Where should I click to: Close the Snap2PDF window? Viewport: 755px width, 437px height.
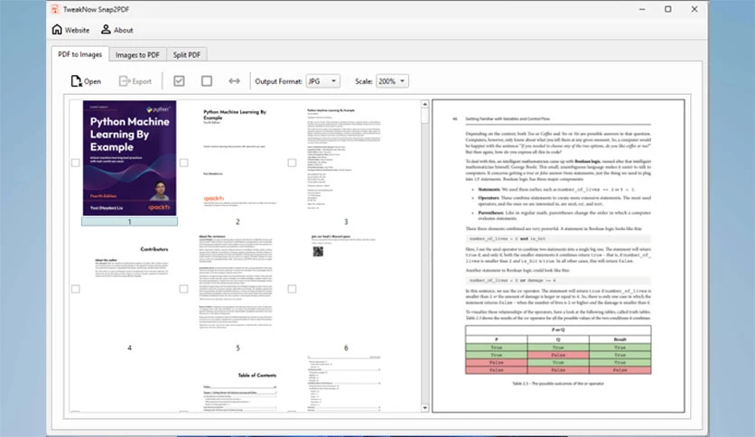[694, 9]
